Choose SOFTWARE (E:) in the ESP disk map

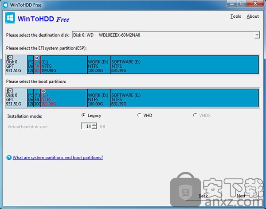pos(185,65)
